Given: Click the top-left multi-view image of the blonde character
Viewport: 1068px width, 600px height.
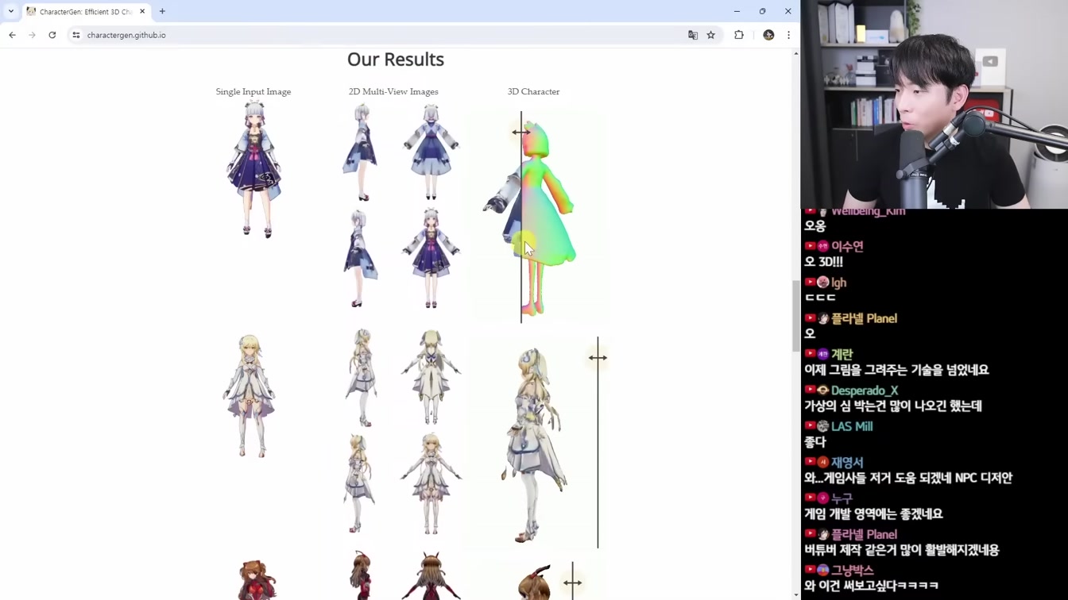Looking at the screenshot, I should (362, 378).
